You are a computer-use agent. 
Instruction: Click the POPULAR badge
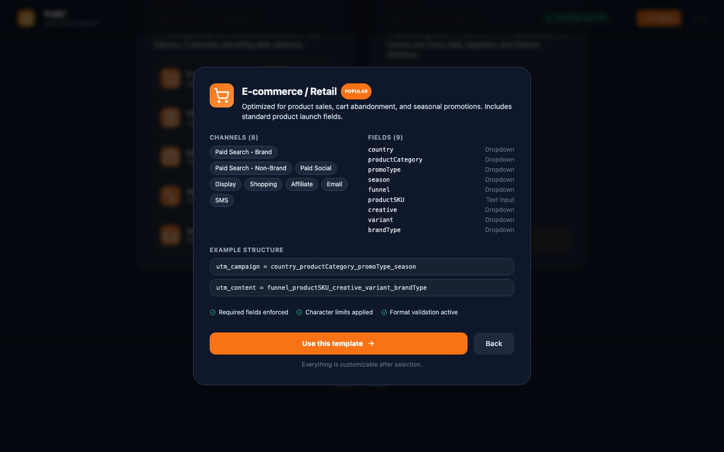tap(356, 91)
